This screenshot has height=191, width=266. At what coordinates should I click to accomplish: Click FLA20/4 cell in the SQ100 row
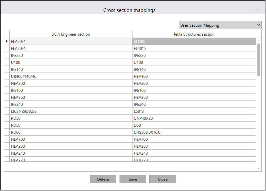pyautogui.click(x=71, y=41)
